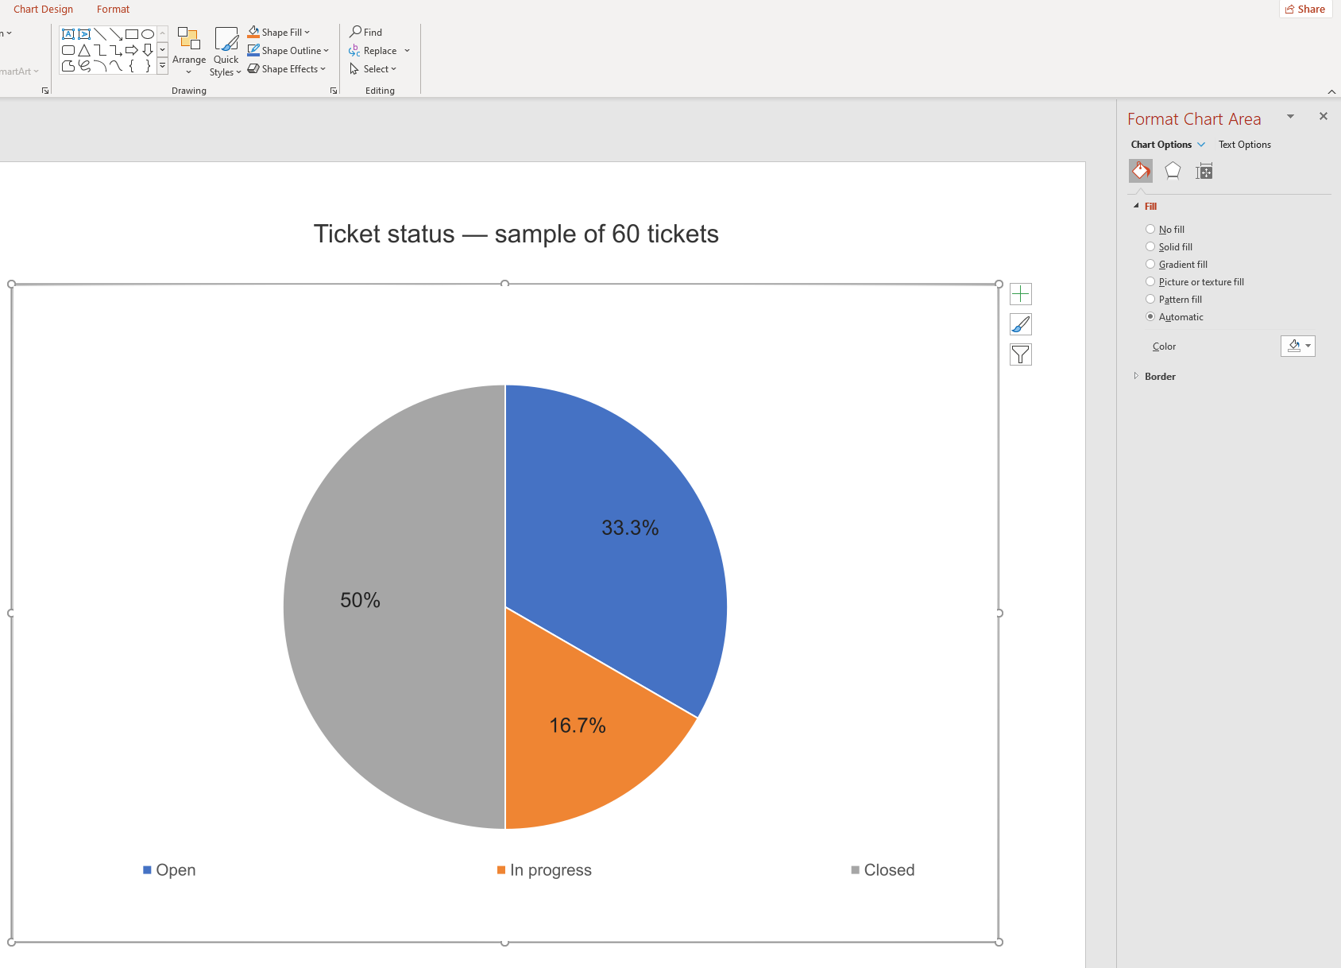Click the Replace command
Screen dimensions: 1341x968
379,50
